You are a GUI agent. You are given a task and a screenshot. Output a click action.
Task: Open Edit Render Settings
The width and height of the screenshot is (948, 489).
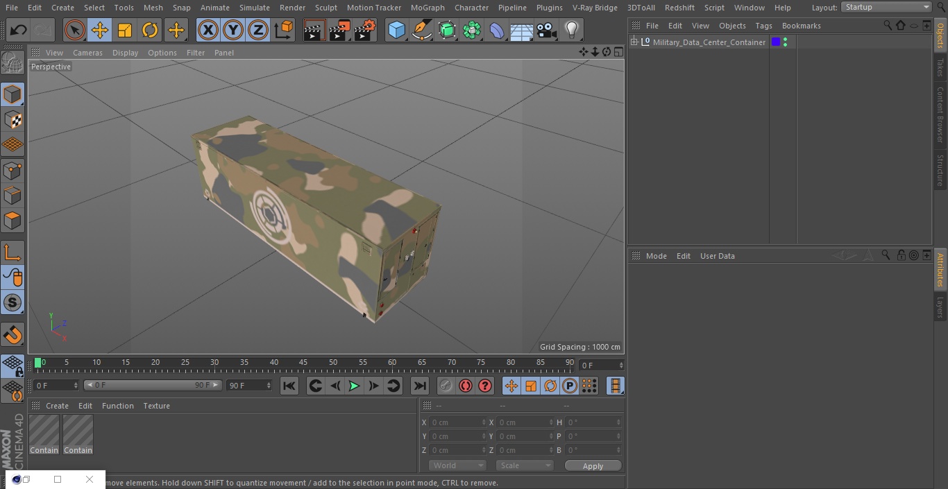pos(365,31)
